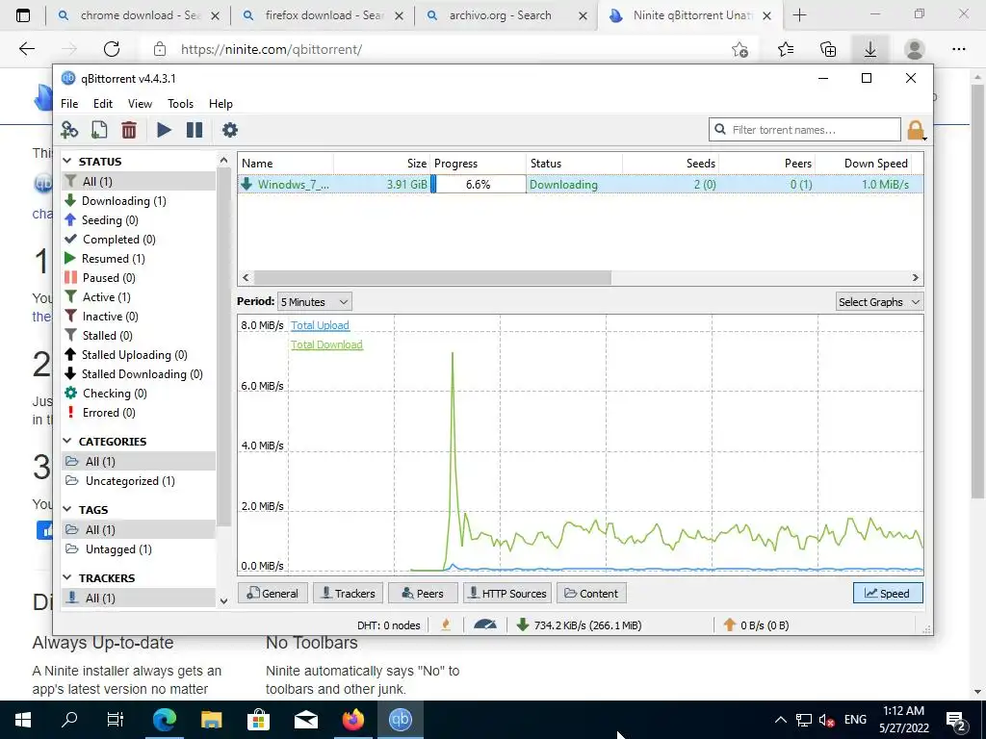Click the torrent list horizontal scrollbar
The height and width of the screenshot is (739, 986).
(x=432, y=278)
